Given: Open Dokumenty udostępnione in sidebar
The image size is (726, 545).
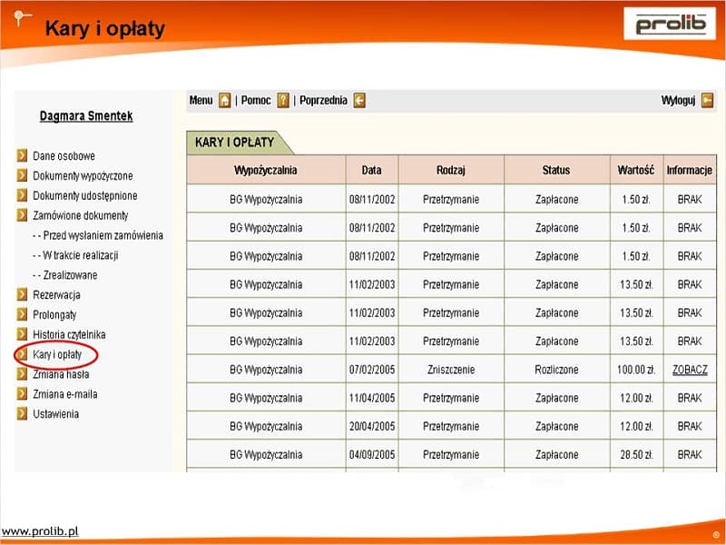Looking at the screenshot, I should coord(85,196).
